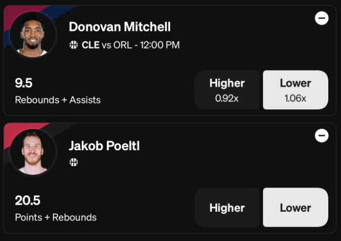The image size is (341, 241).
Task: Select Lower 1.06x for Donovan Mitchell
Action: 295,90
